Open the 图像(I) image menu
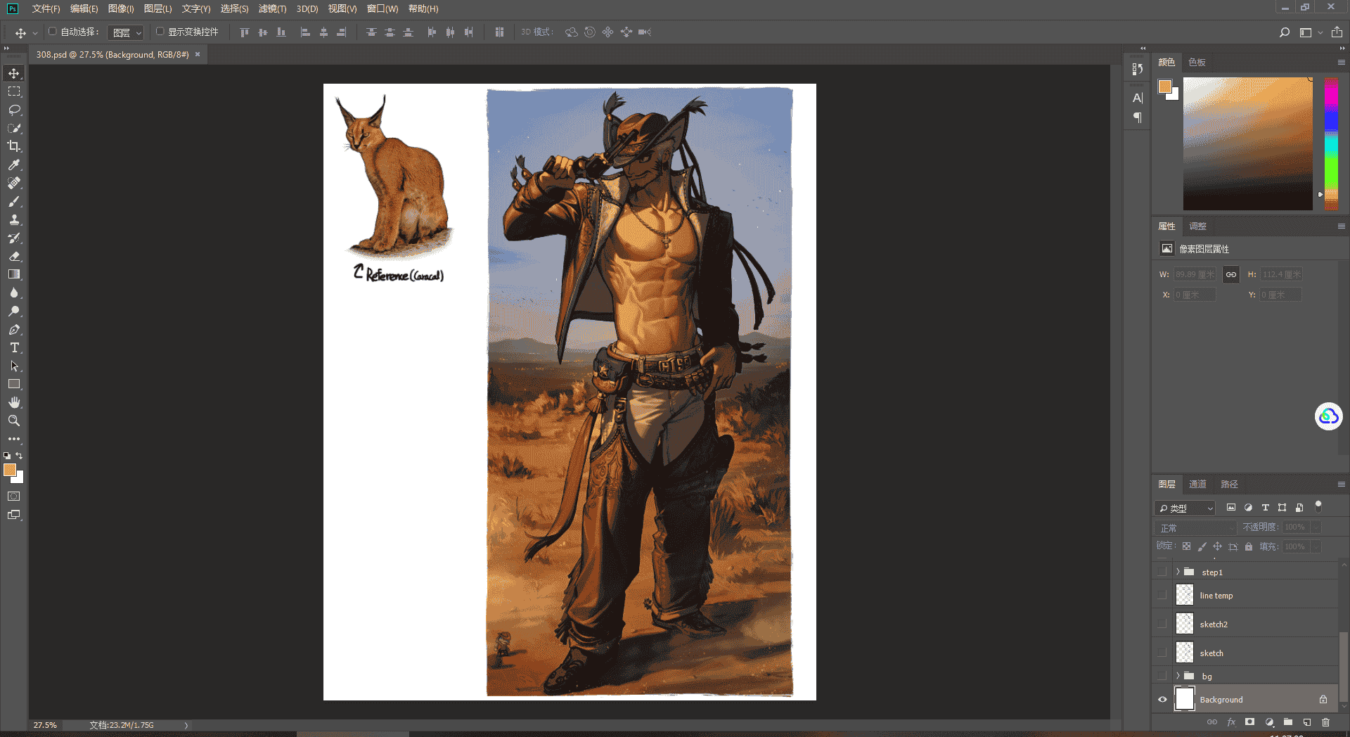 click(121, 8)
